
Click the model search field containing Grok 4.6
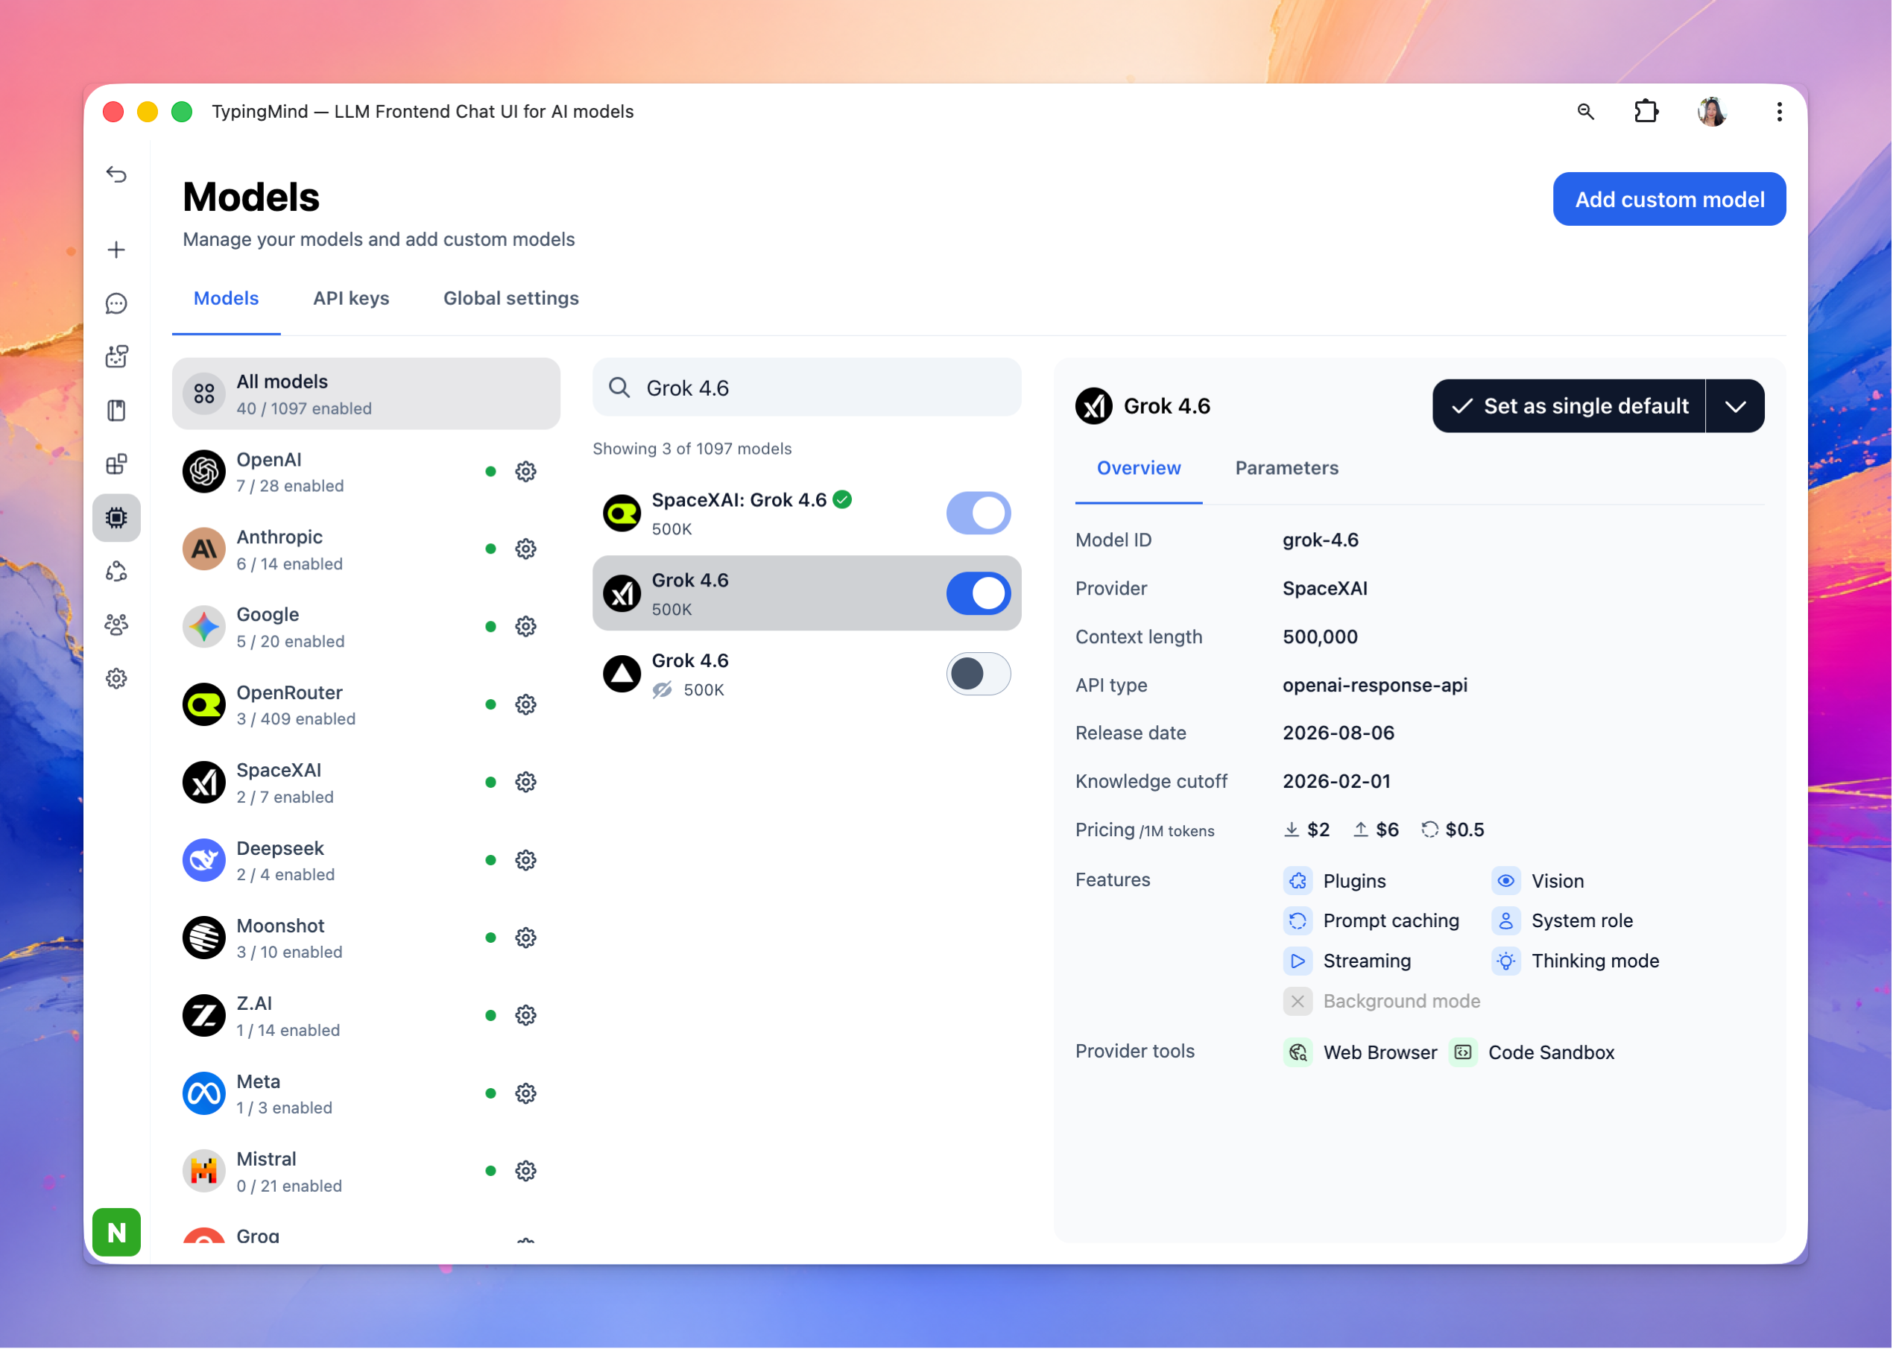pos(806,388)
